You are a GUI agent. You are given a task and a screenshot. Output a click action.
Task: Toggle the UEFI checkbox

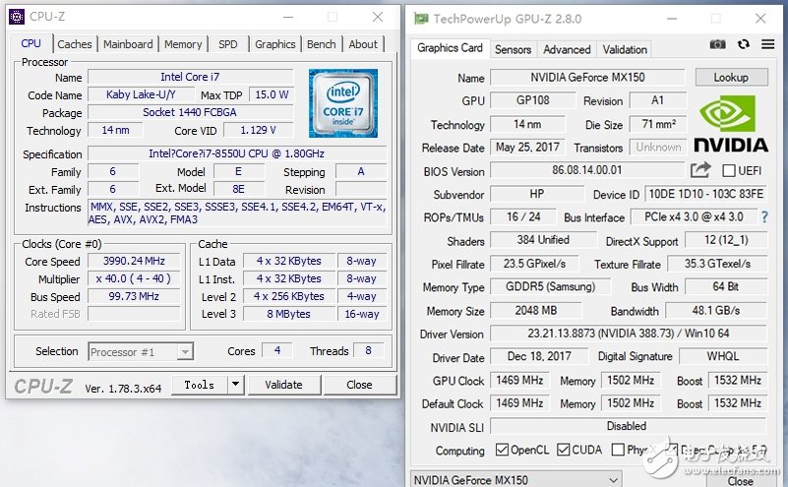(729, 171)
